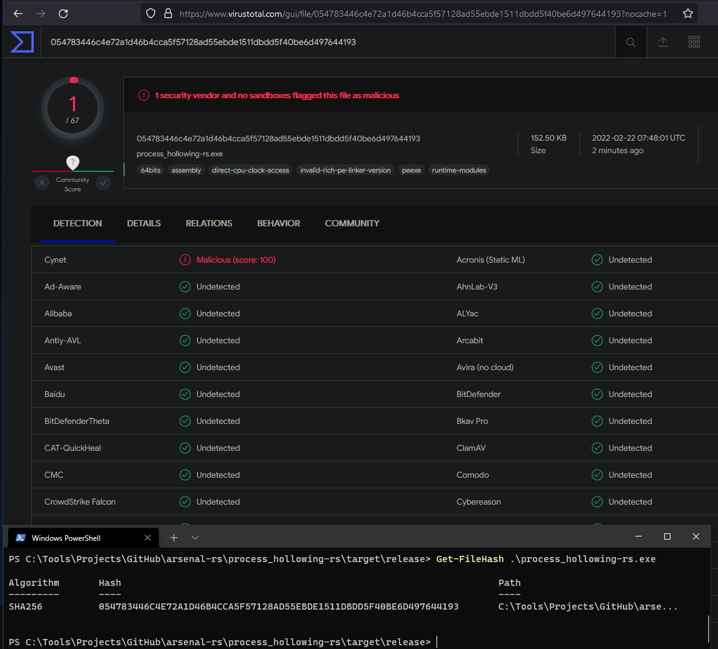Click the Cynet 'Malicious (score: 100)' result
Viewport: 718px width, 649px height.
click(x=236, y=260)
